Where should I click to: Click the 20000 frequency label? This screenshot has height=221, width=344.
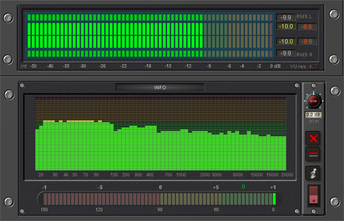coord(287,175)
